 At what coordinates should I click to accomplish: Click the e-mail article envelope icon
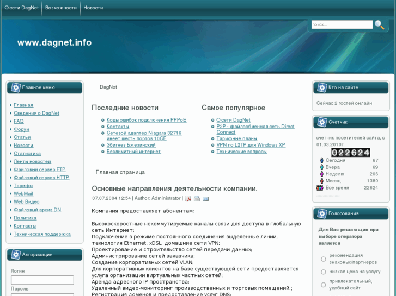pos(205,199)
